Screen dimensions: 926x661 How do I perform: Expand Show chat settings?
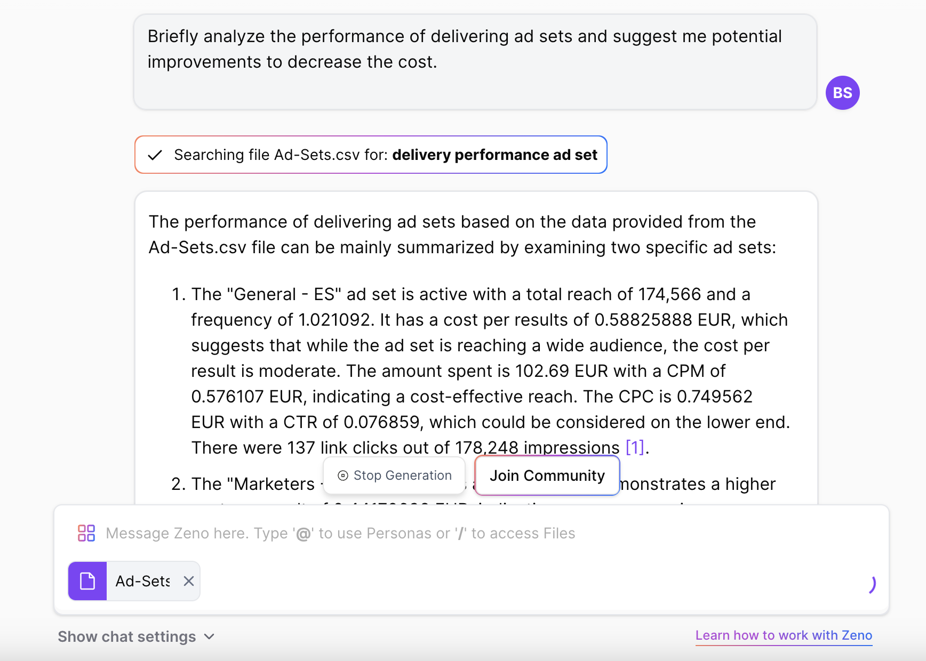point(127,636)
